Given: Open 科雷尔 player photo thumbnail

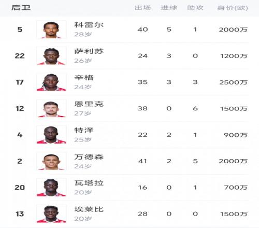Looking at the screenshot, I should [51, 30].
